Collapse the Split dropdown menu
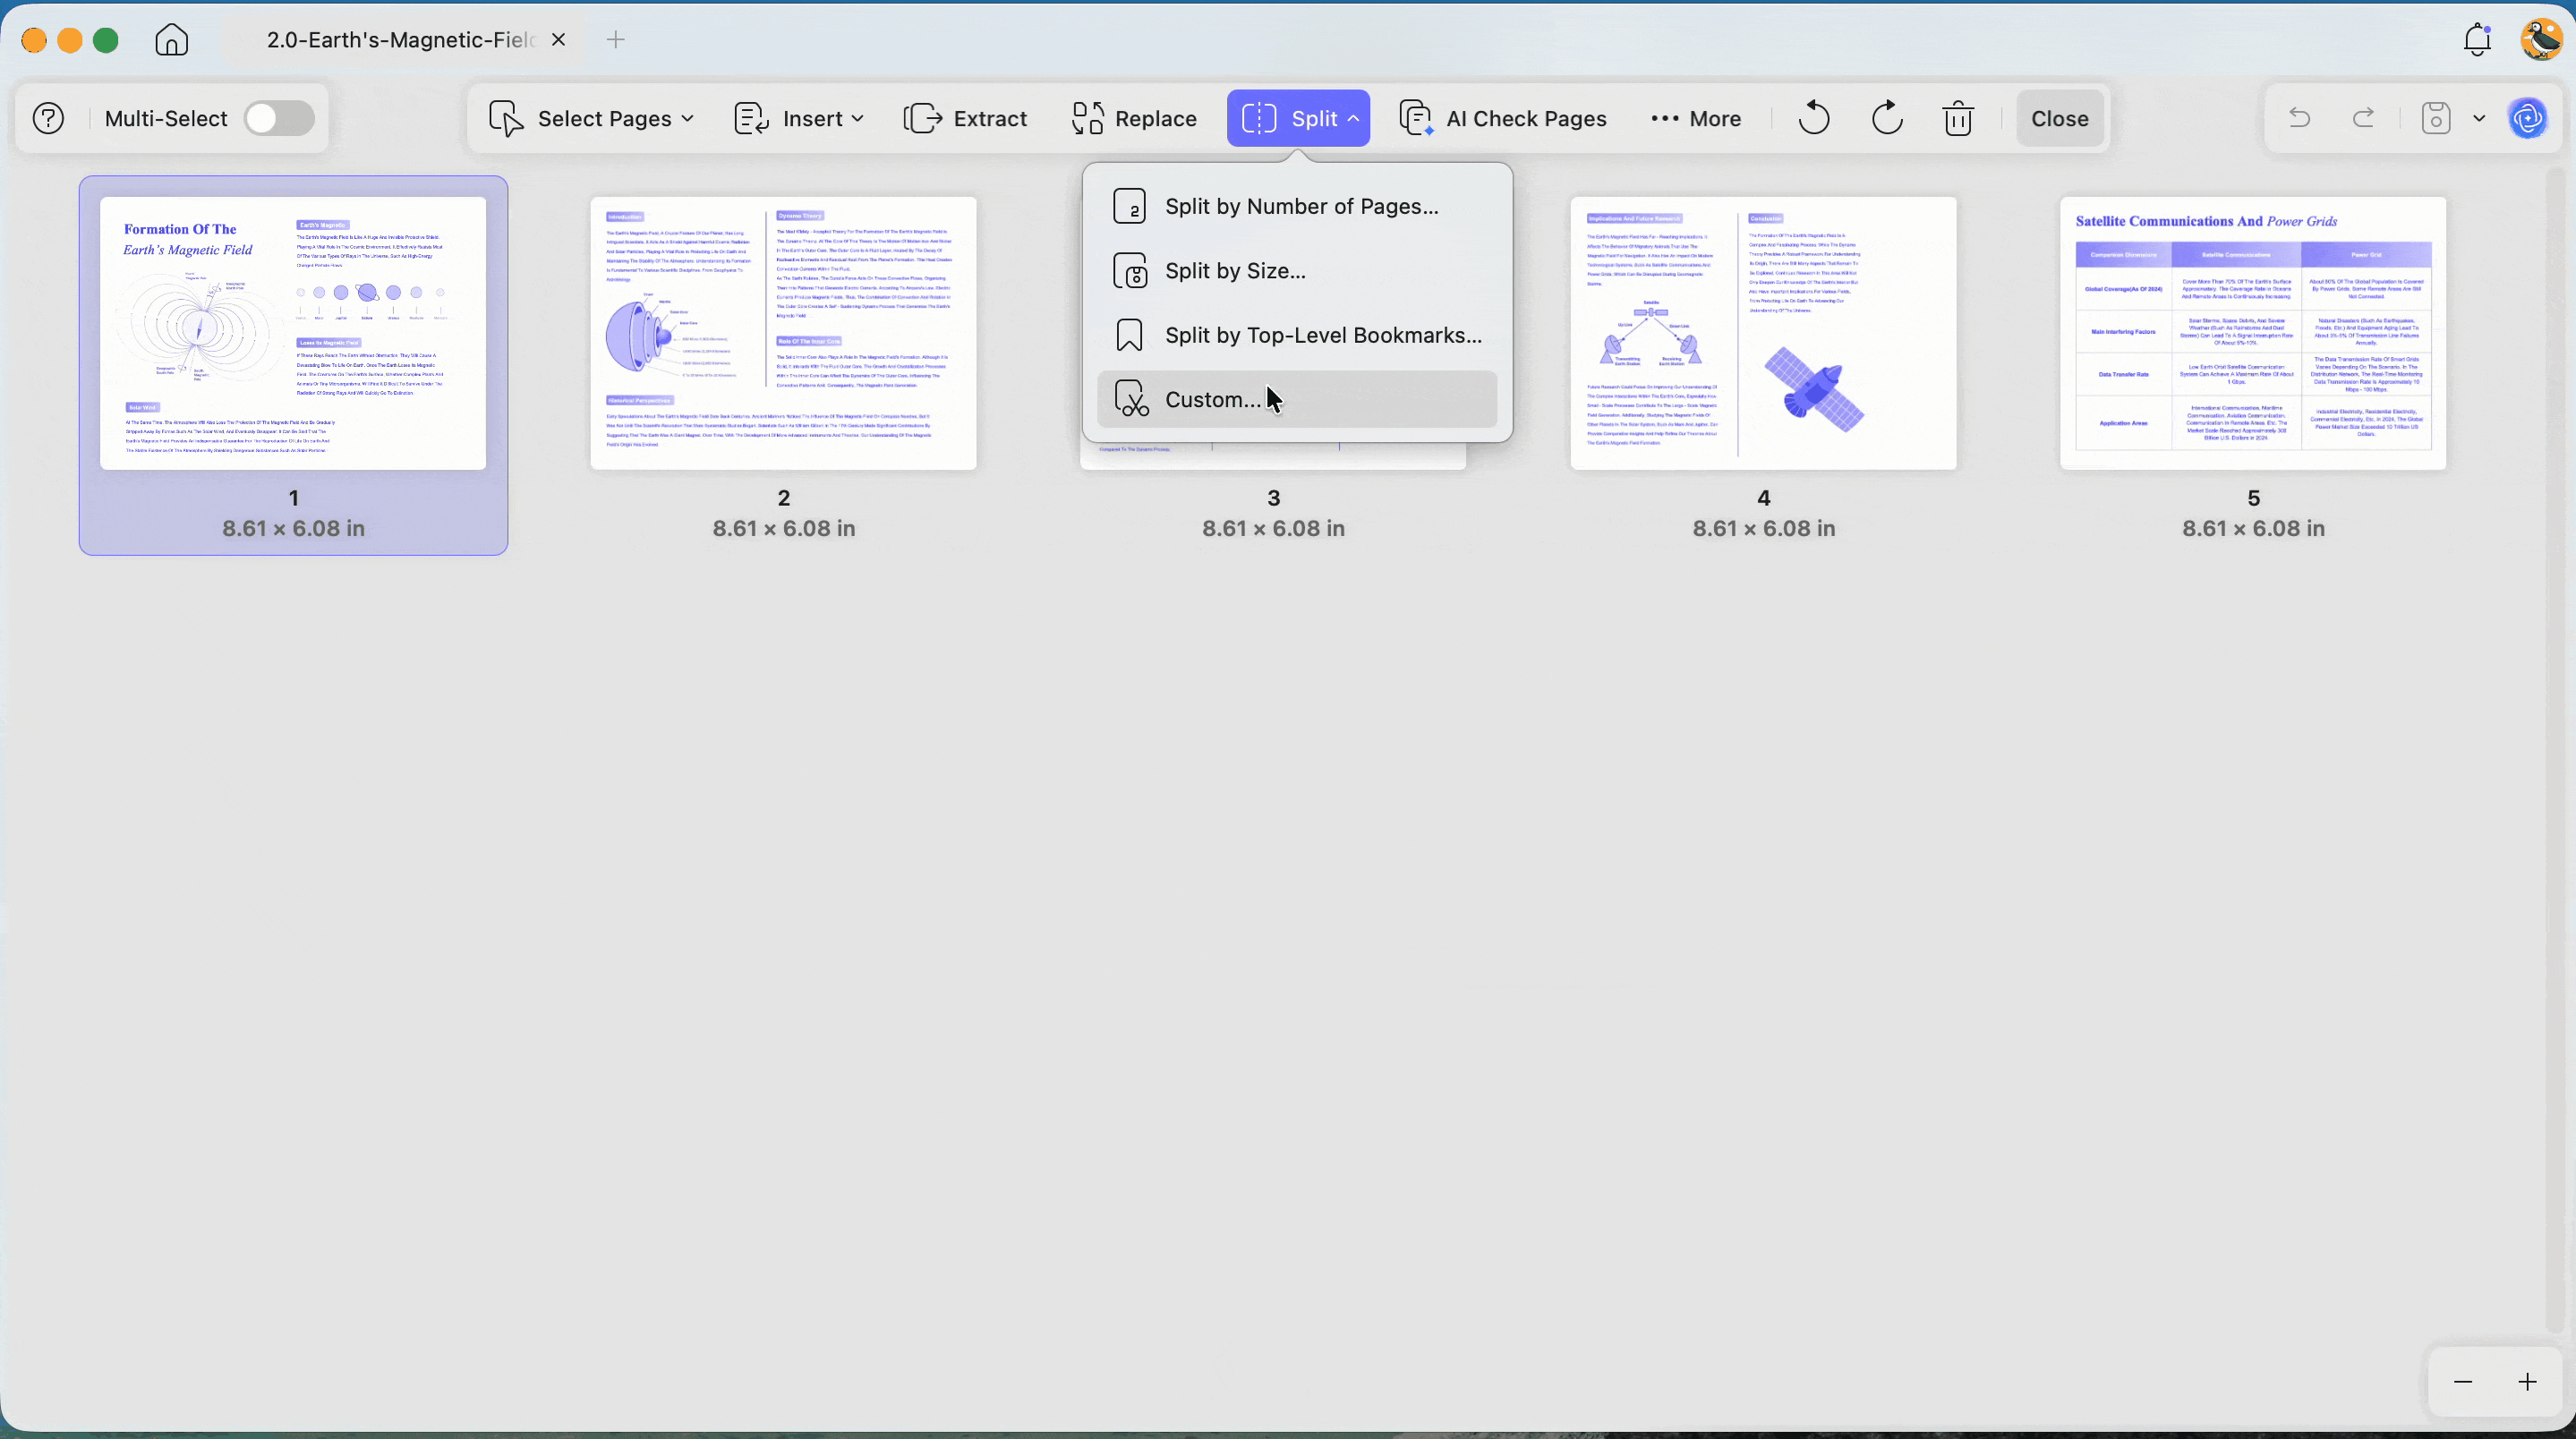This screenshot has height=1439, width=2576. tap(1298, 118)
